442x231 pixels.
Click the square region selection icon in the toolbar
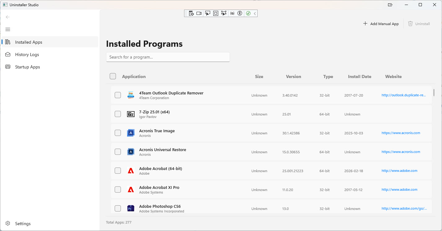click(216, 13)
